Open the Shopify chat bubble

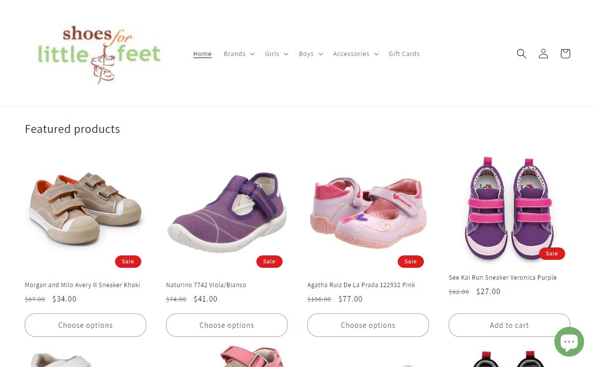(569, 342)
